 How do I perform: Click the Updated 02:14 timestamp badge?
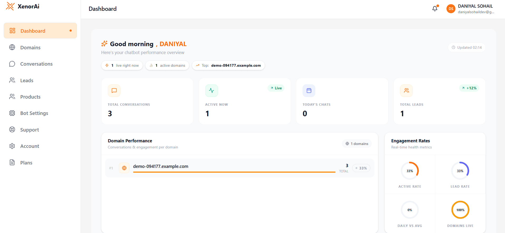(x=467, y=47)
